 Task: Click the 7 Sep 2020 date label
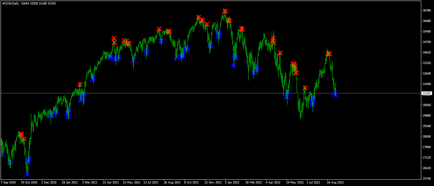(x=8, y=182)
